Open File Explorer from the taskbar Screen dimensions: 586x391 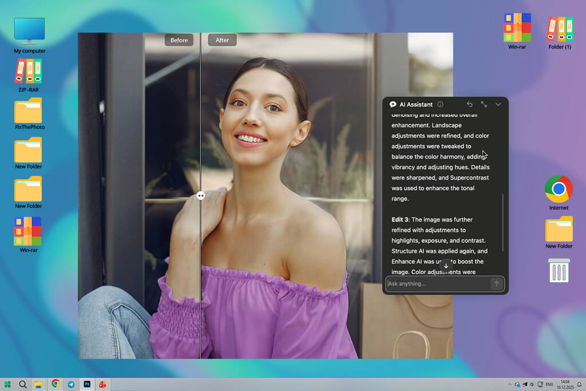coord(38,384)
